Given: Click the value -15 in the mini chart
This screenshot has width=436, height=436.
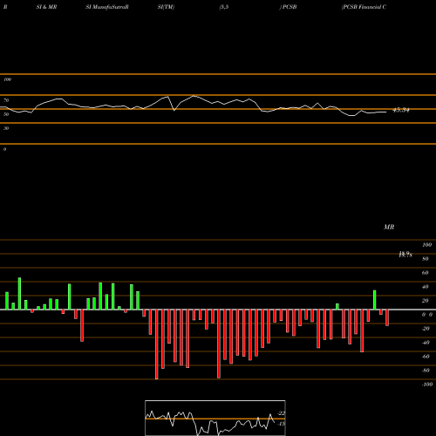Looking at the screenshot, I should 281,424.
